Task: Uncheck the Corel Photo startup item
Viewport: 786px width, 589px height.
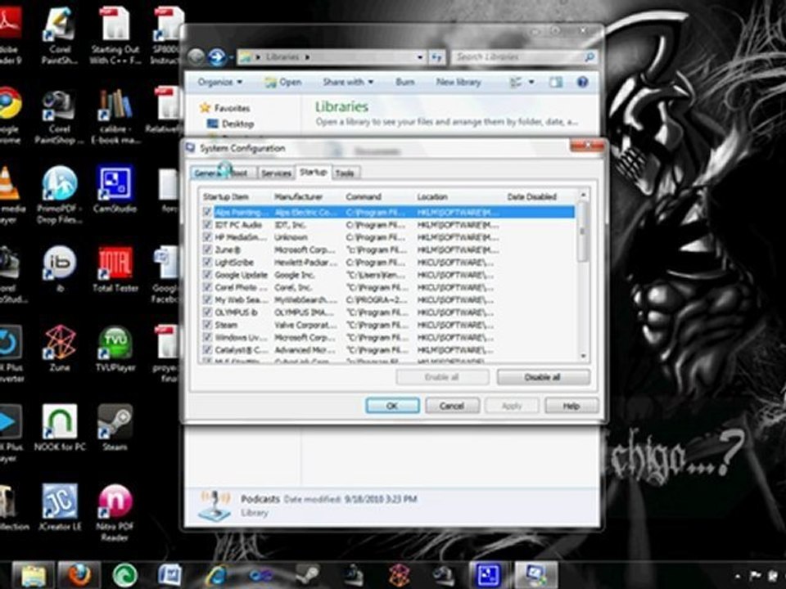Action: 206,287
